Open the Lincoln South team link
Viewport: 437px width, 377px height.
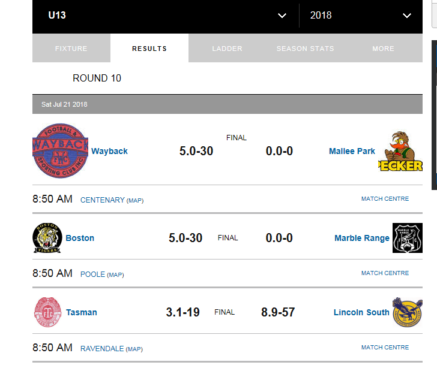click(361, 312)
